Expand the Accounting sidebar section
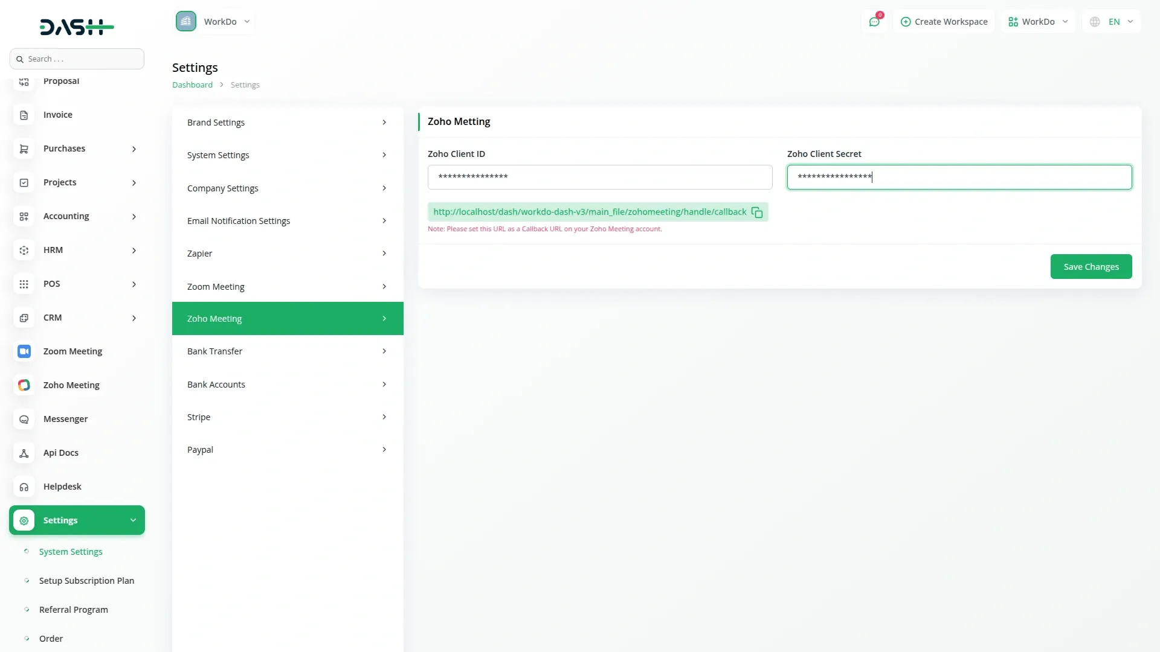Screen dimensions: 1160x652 click(x=66, y=216)
